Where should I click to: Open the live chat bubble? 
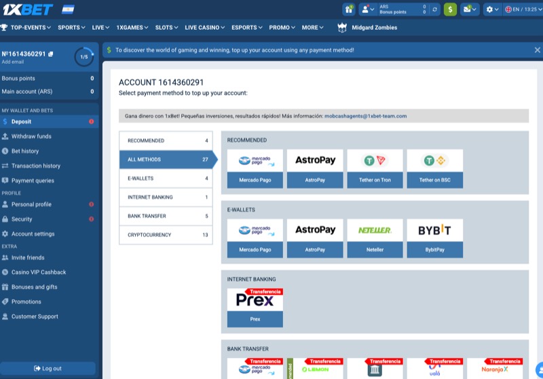click(539, 370)
